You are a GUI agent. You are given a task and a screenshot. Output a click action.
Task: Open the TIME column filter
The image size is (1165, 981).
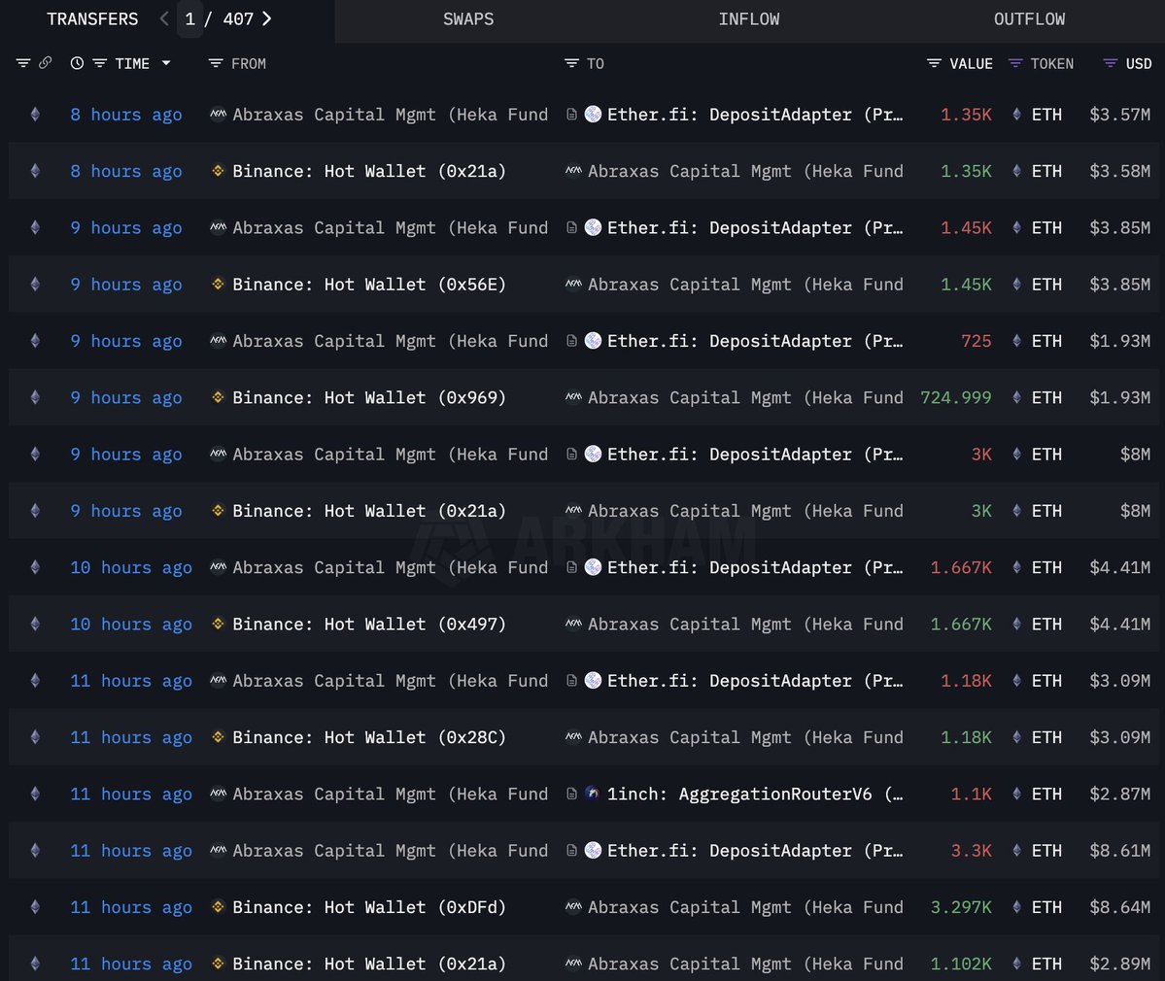point(99,63)
